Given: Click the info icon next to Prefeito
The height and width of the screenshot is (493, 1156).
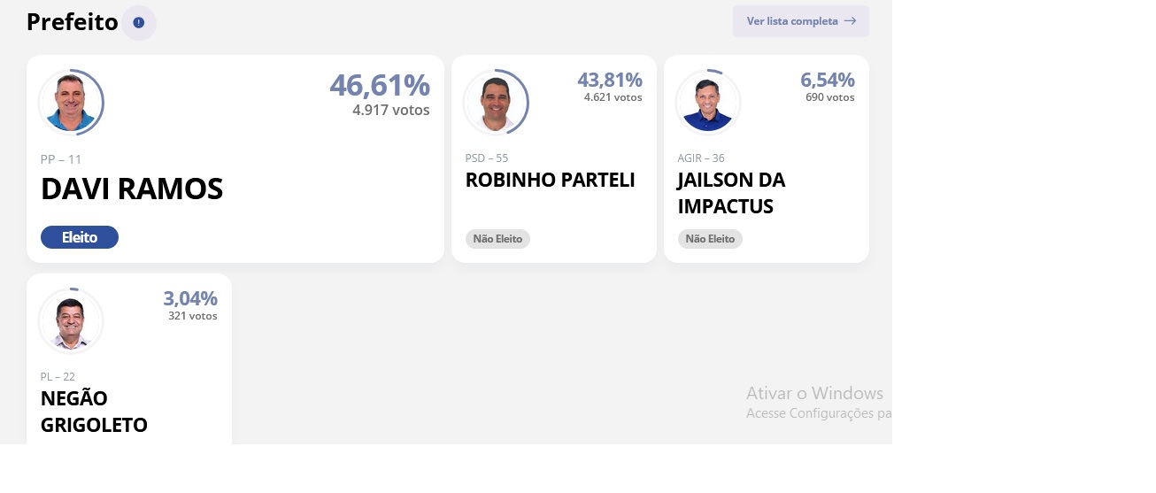Looking at the screenshot, I should point(139,22).
